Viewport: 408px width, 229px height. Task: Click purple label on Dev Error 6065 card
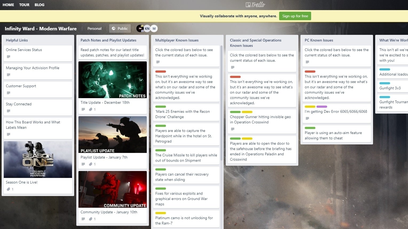pos(322,107)
